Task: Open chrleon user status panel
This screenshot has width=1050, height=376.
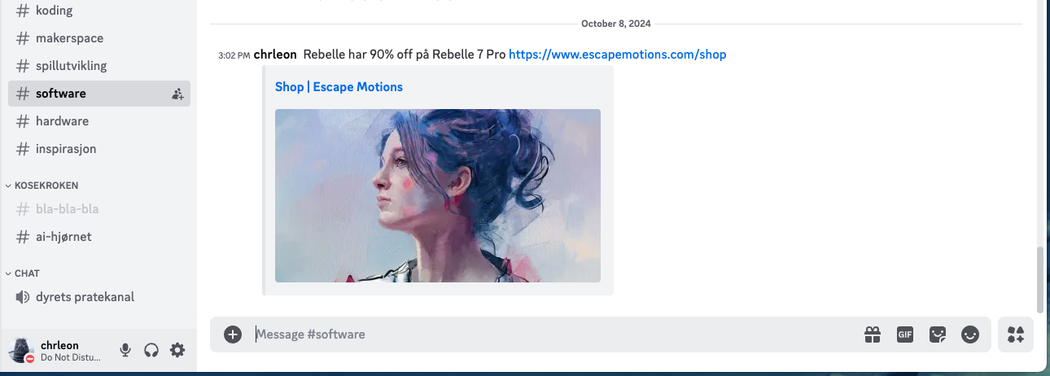Action: coord(55,351)
